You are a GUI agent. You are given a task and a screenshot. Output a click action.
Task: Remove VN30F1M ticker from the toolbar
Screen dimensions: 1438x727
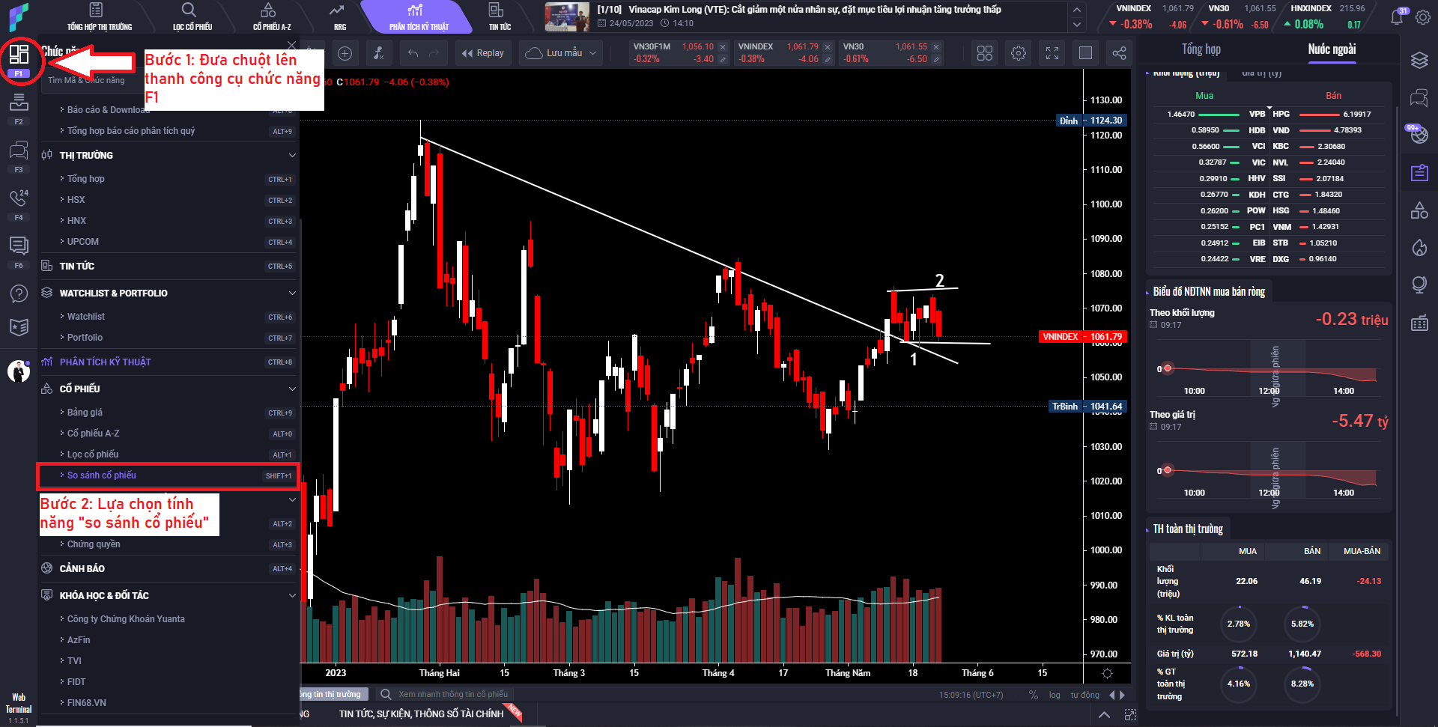click(x=722, y=47)
